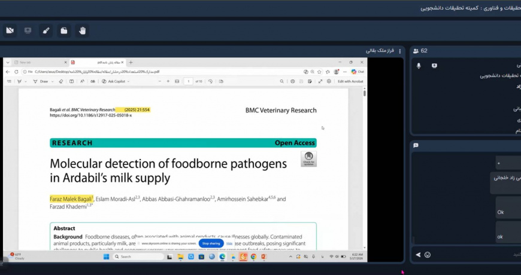
Task: Print the PDF document
Action: [x=292, y=81]
